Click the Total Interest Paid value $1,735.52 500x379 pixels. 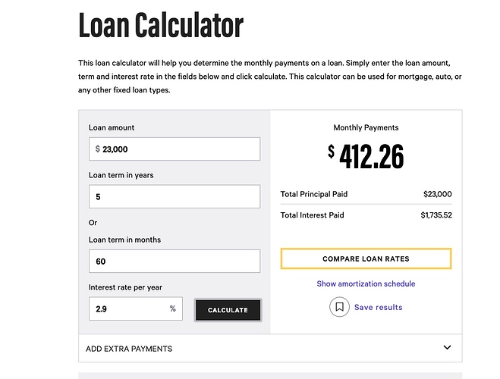tap(436, 215)
